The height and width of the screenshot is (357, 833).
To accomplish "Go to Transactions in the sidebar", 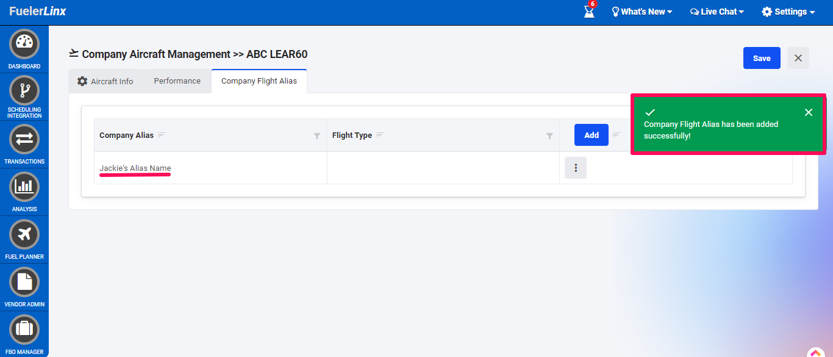I will 24,139.
